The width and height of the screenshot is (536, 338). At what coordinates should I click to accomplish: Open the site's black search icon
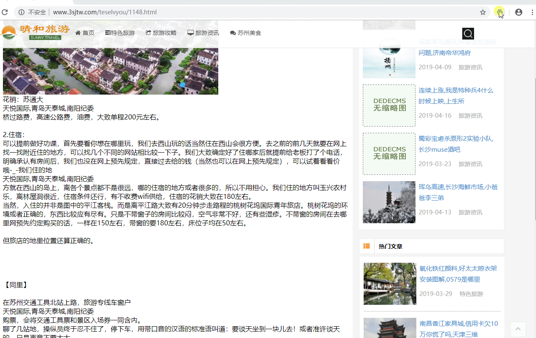tap(468, 34)
